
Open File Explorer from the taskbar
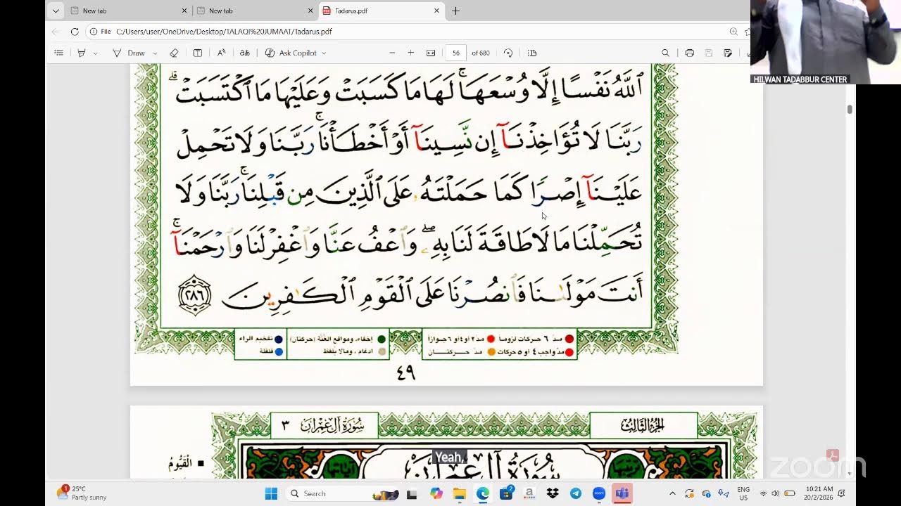tap(460, 494)
